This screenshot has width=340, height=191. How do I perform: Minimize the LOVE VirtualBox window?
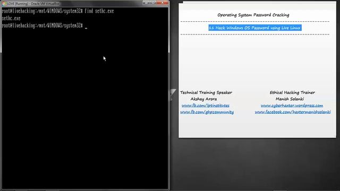146,3
